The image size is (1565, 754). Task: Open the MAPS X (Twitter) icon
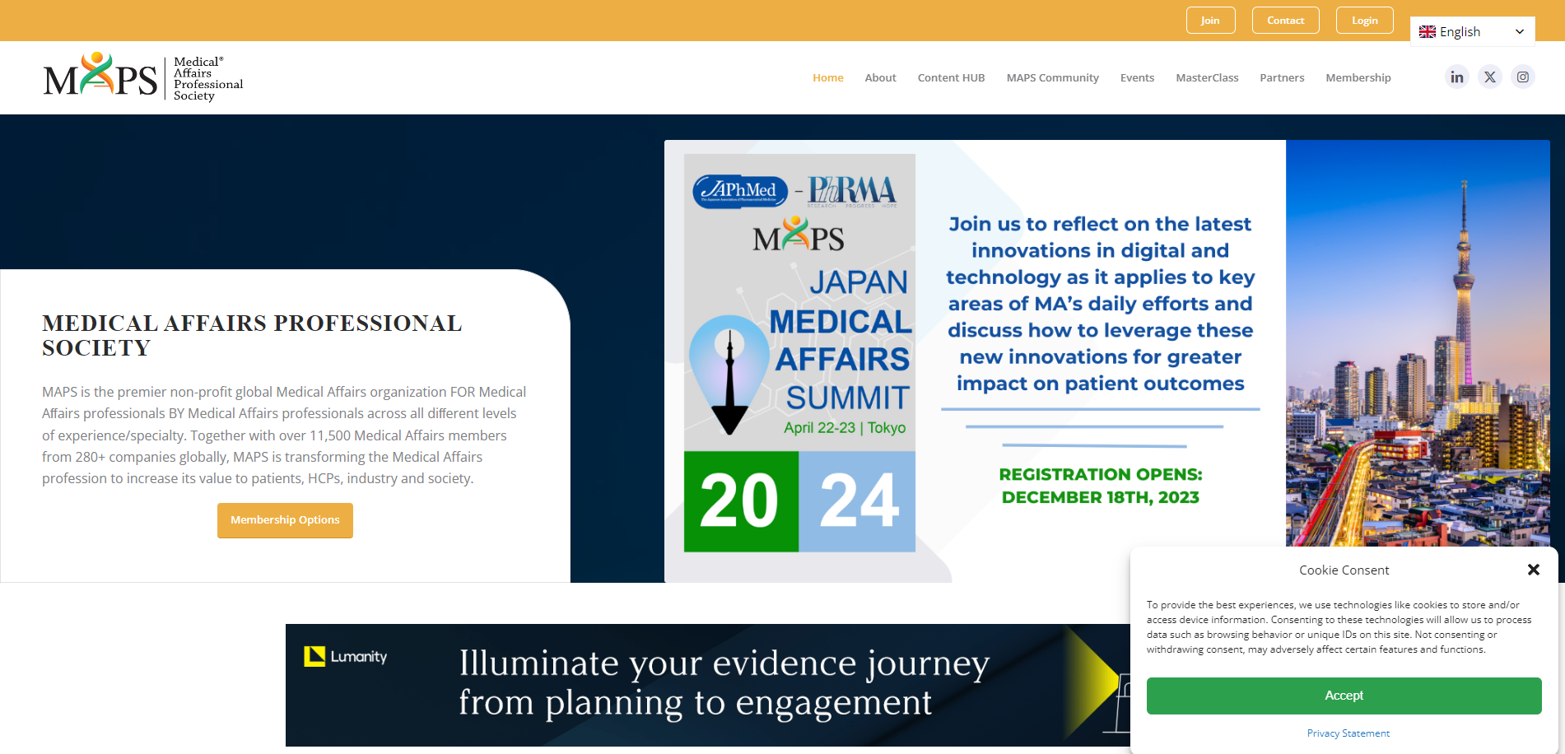(x=1490, y=77)
